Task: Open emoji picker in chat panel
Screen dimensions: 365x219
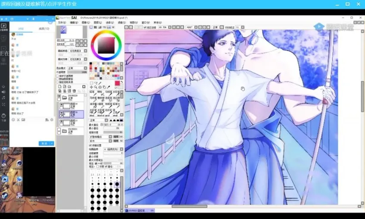Action: pyautogui.click(x=13, y=119)
